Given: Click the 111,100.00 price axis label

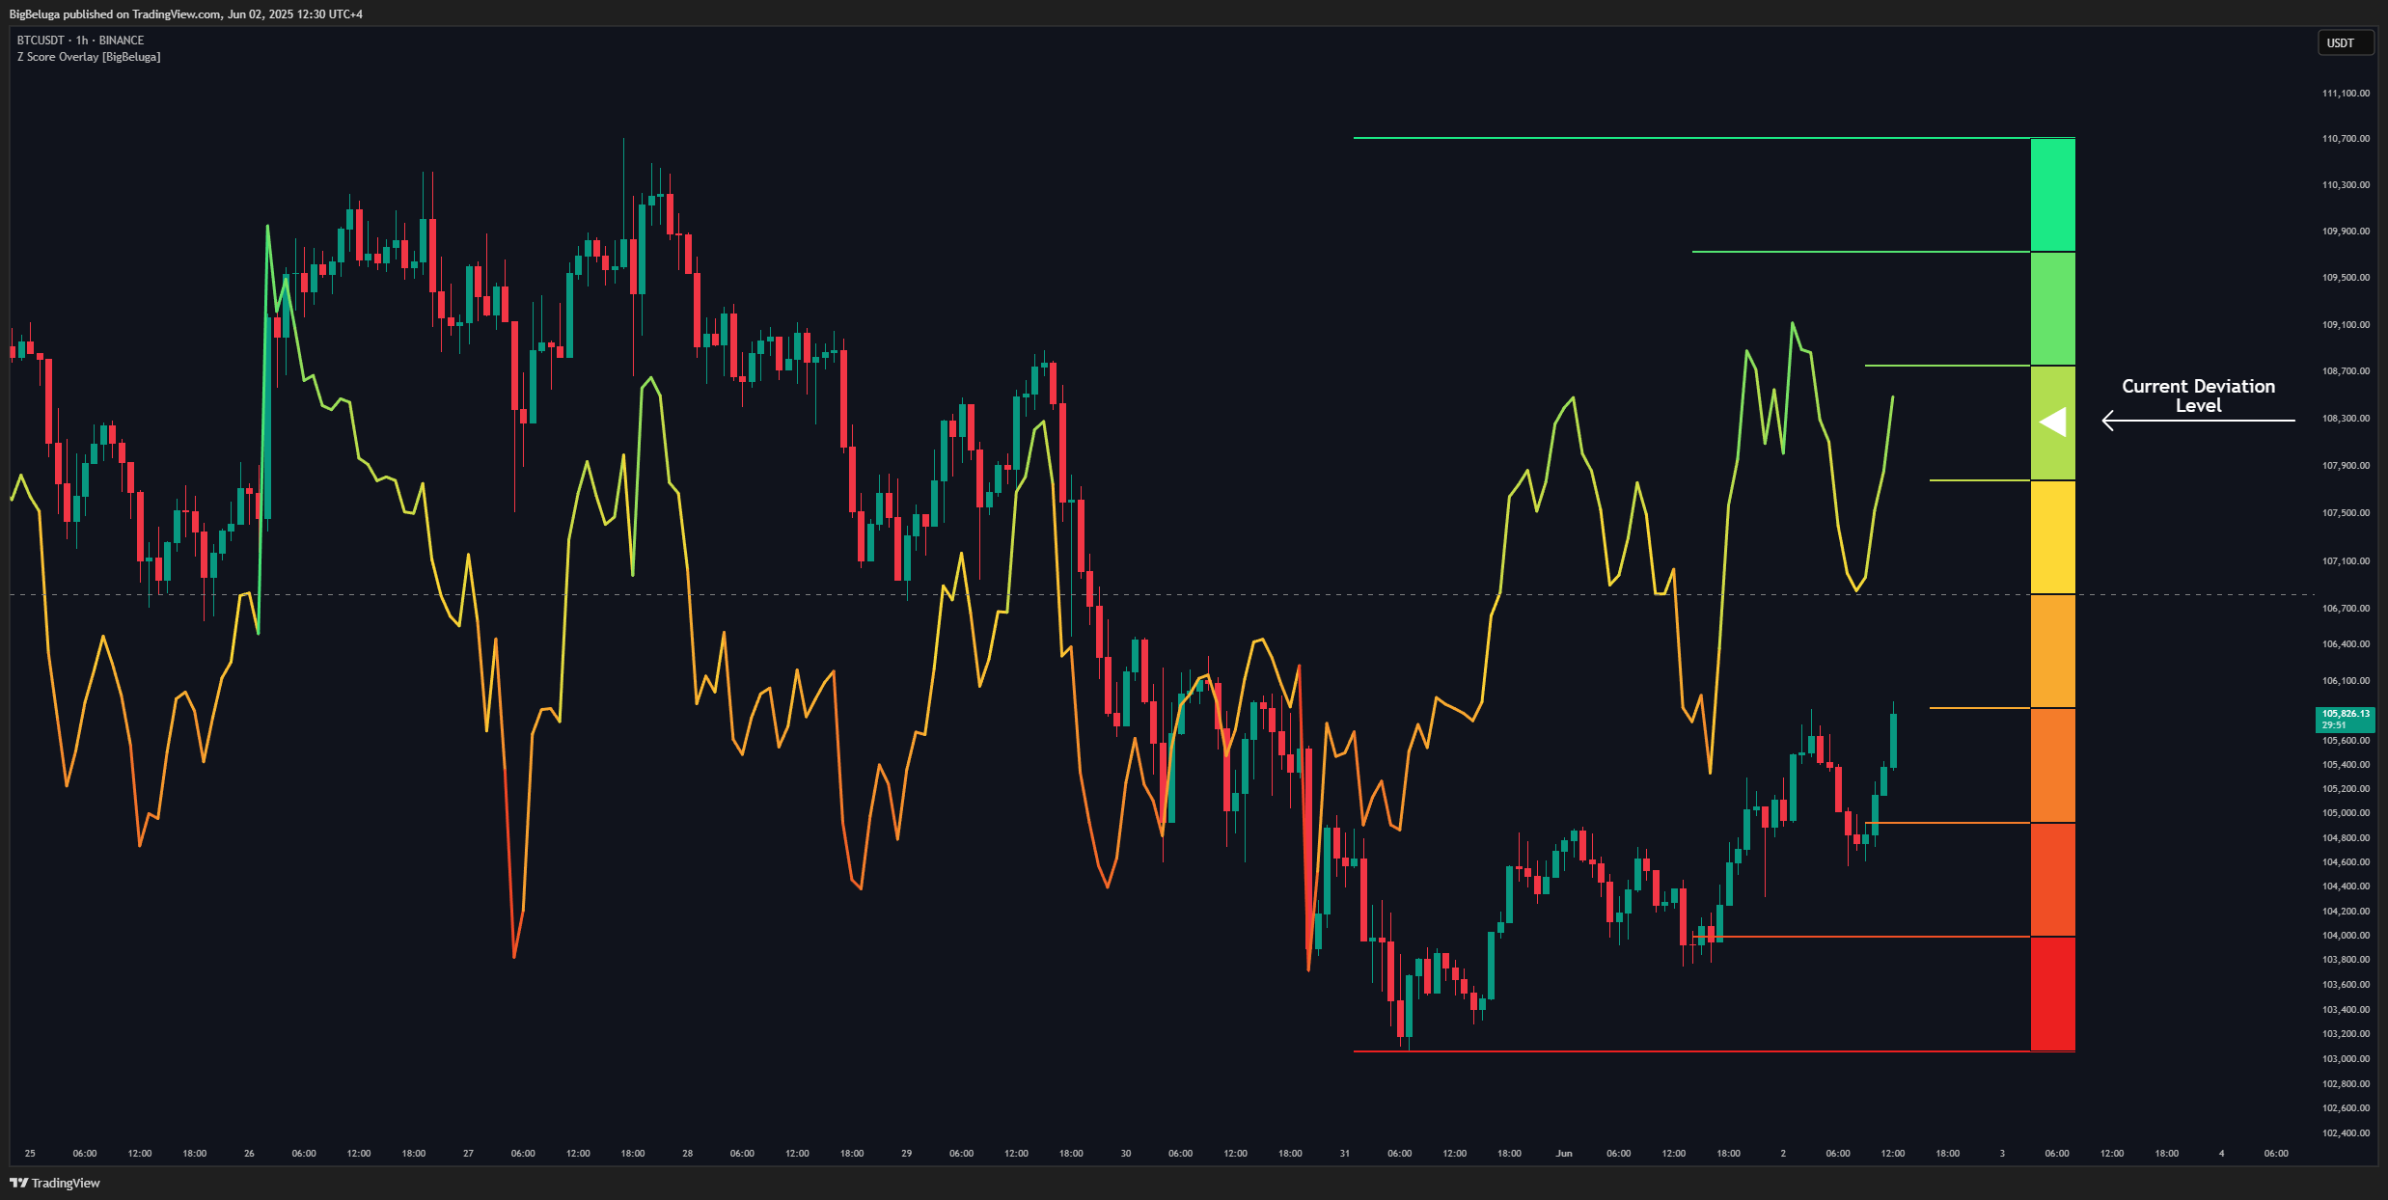Looking at the screenshot, I should [2346, 94].
